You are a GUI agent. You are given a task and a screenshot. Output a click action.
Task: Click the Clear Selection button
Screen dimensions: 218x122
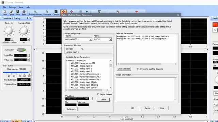tap(124, 69)
